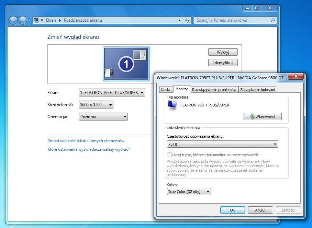The width and height of the screenshot is (312, 228).
Task: Click the arrow after Ekran breadcrumb
Action: 60,20
